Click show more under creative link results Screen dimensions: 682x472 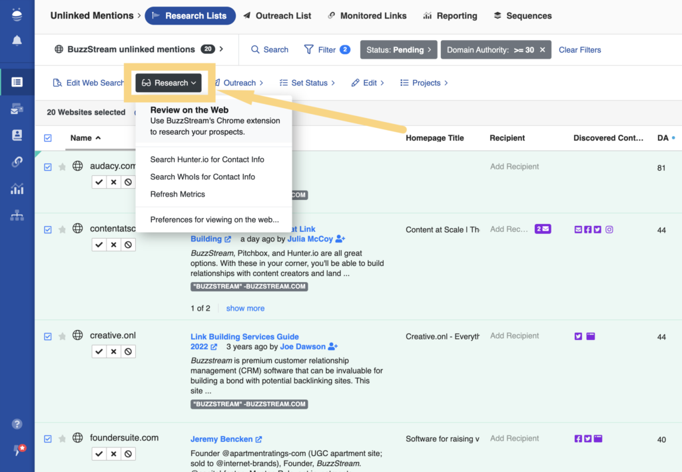(x=245, y=308)
